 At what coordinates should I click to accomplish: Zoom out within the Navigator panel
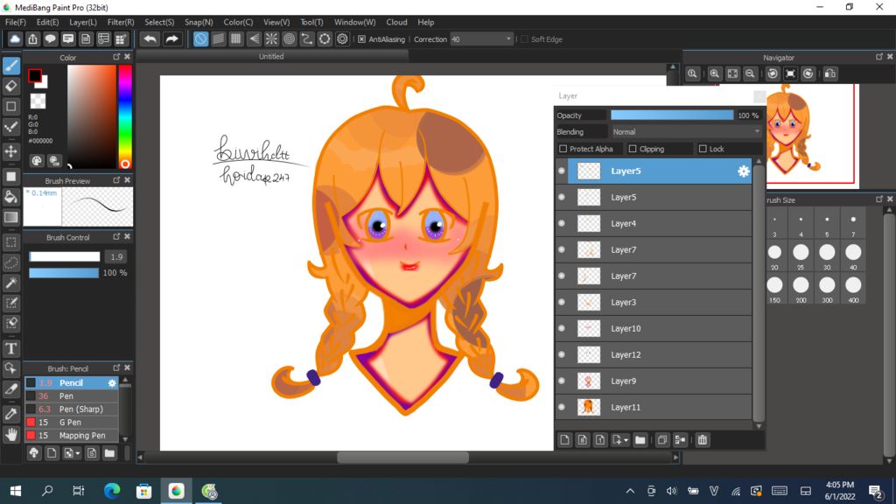pos(750,73)
